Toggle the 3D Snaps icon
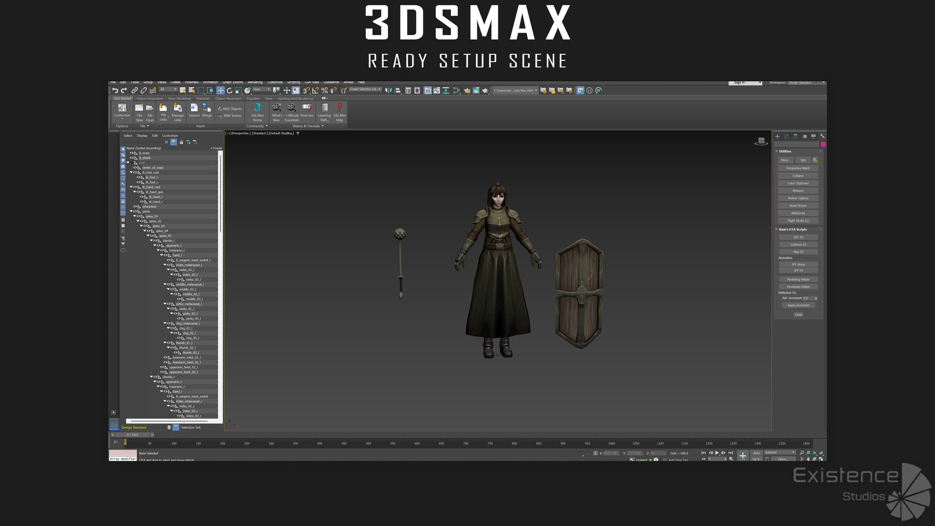This screenshot has width=935, height=526. (306, 91)
